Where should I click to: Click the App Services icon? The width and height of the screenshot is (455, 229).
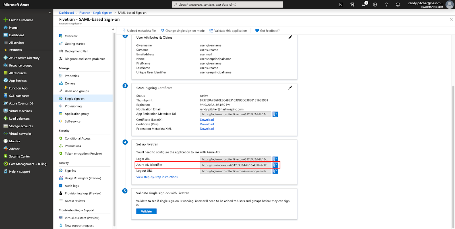5,80
